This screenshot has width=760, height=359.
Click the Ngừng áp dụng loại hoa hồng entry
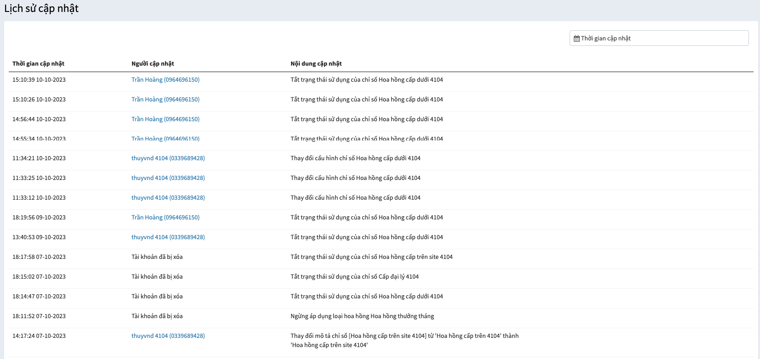tap(362, 316)
